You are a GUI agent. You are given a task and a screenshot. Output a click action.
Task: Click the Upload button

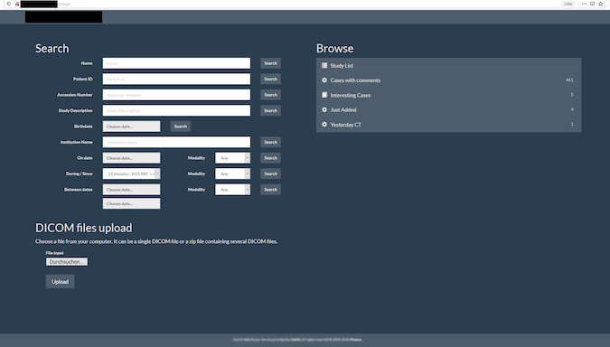[x=60, y=282]
